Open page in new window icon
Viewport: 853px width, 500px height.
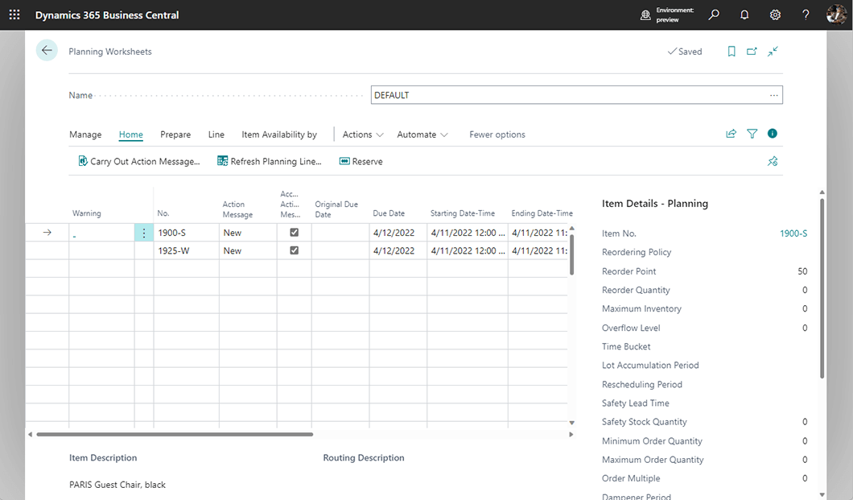point(752,52)
